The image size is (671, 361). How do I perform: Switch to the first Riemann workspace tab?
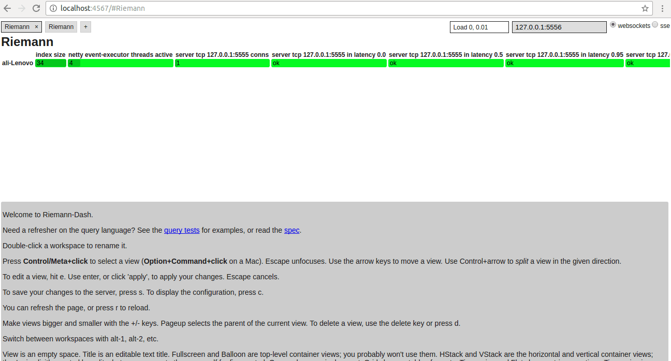click(17, 27)
